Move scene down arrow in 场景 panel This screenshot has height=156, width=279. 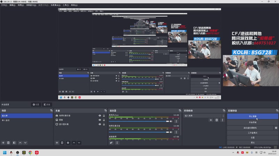click(x=25, y=143)
